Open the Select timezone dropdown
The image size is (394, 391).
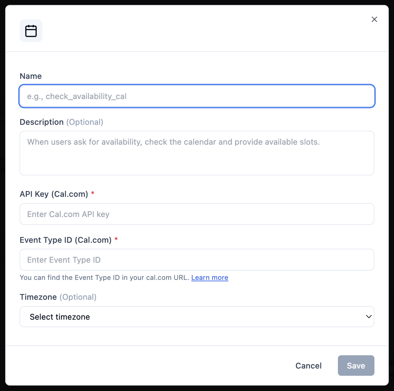pyautogui.click(x=197, y=316)
